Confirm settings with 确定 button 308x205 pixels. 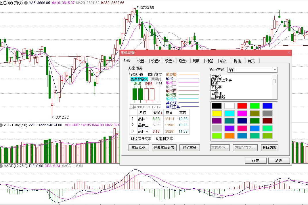point(255,160)
